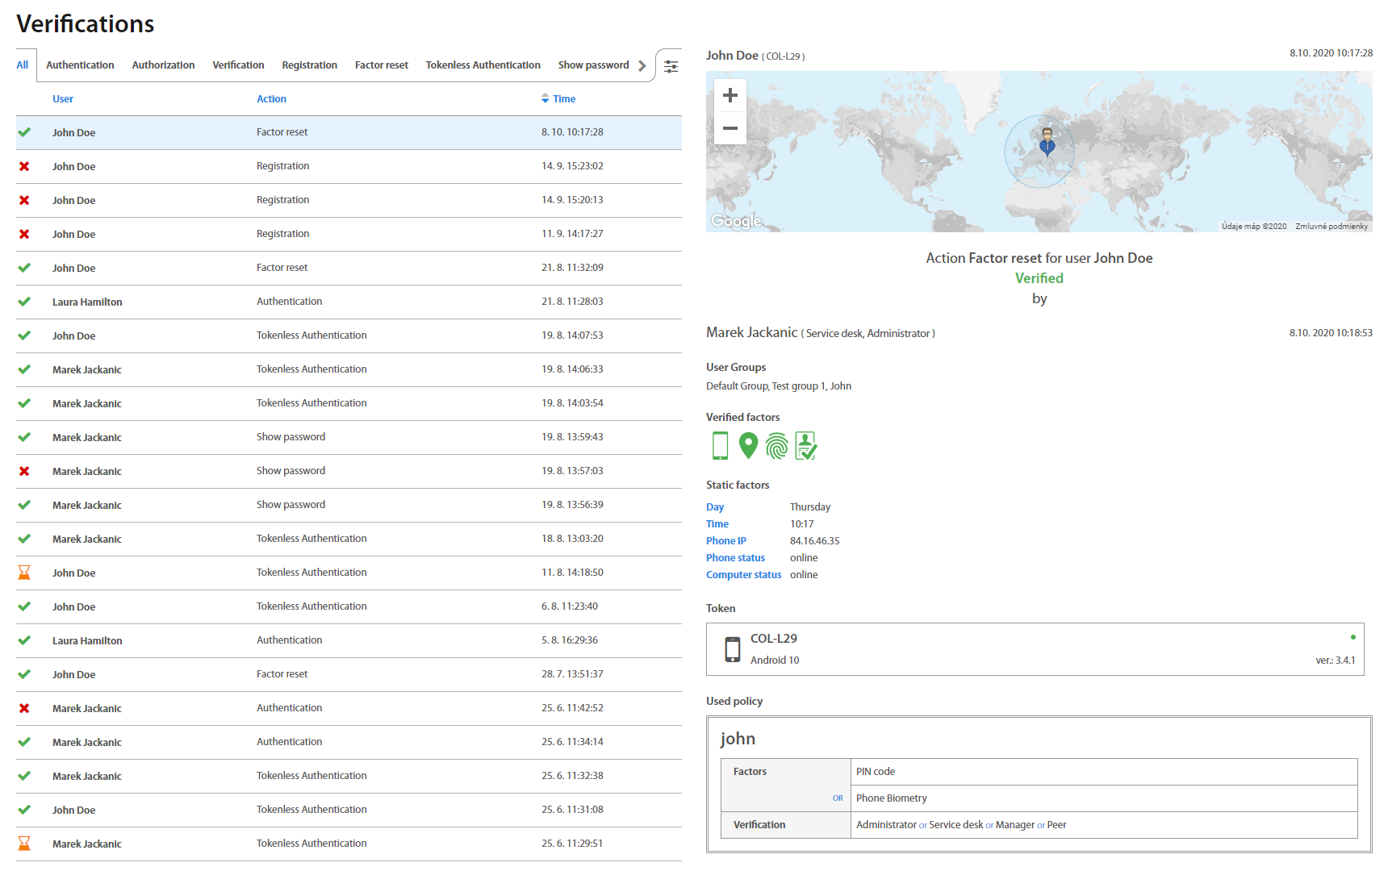Click the Computer status link
The width and height of the screenshot is (1388, 871).
coord(743,575)
